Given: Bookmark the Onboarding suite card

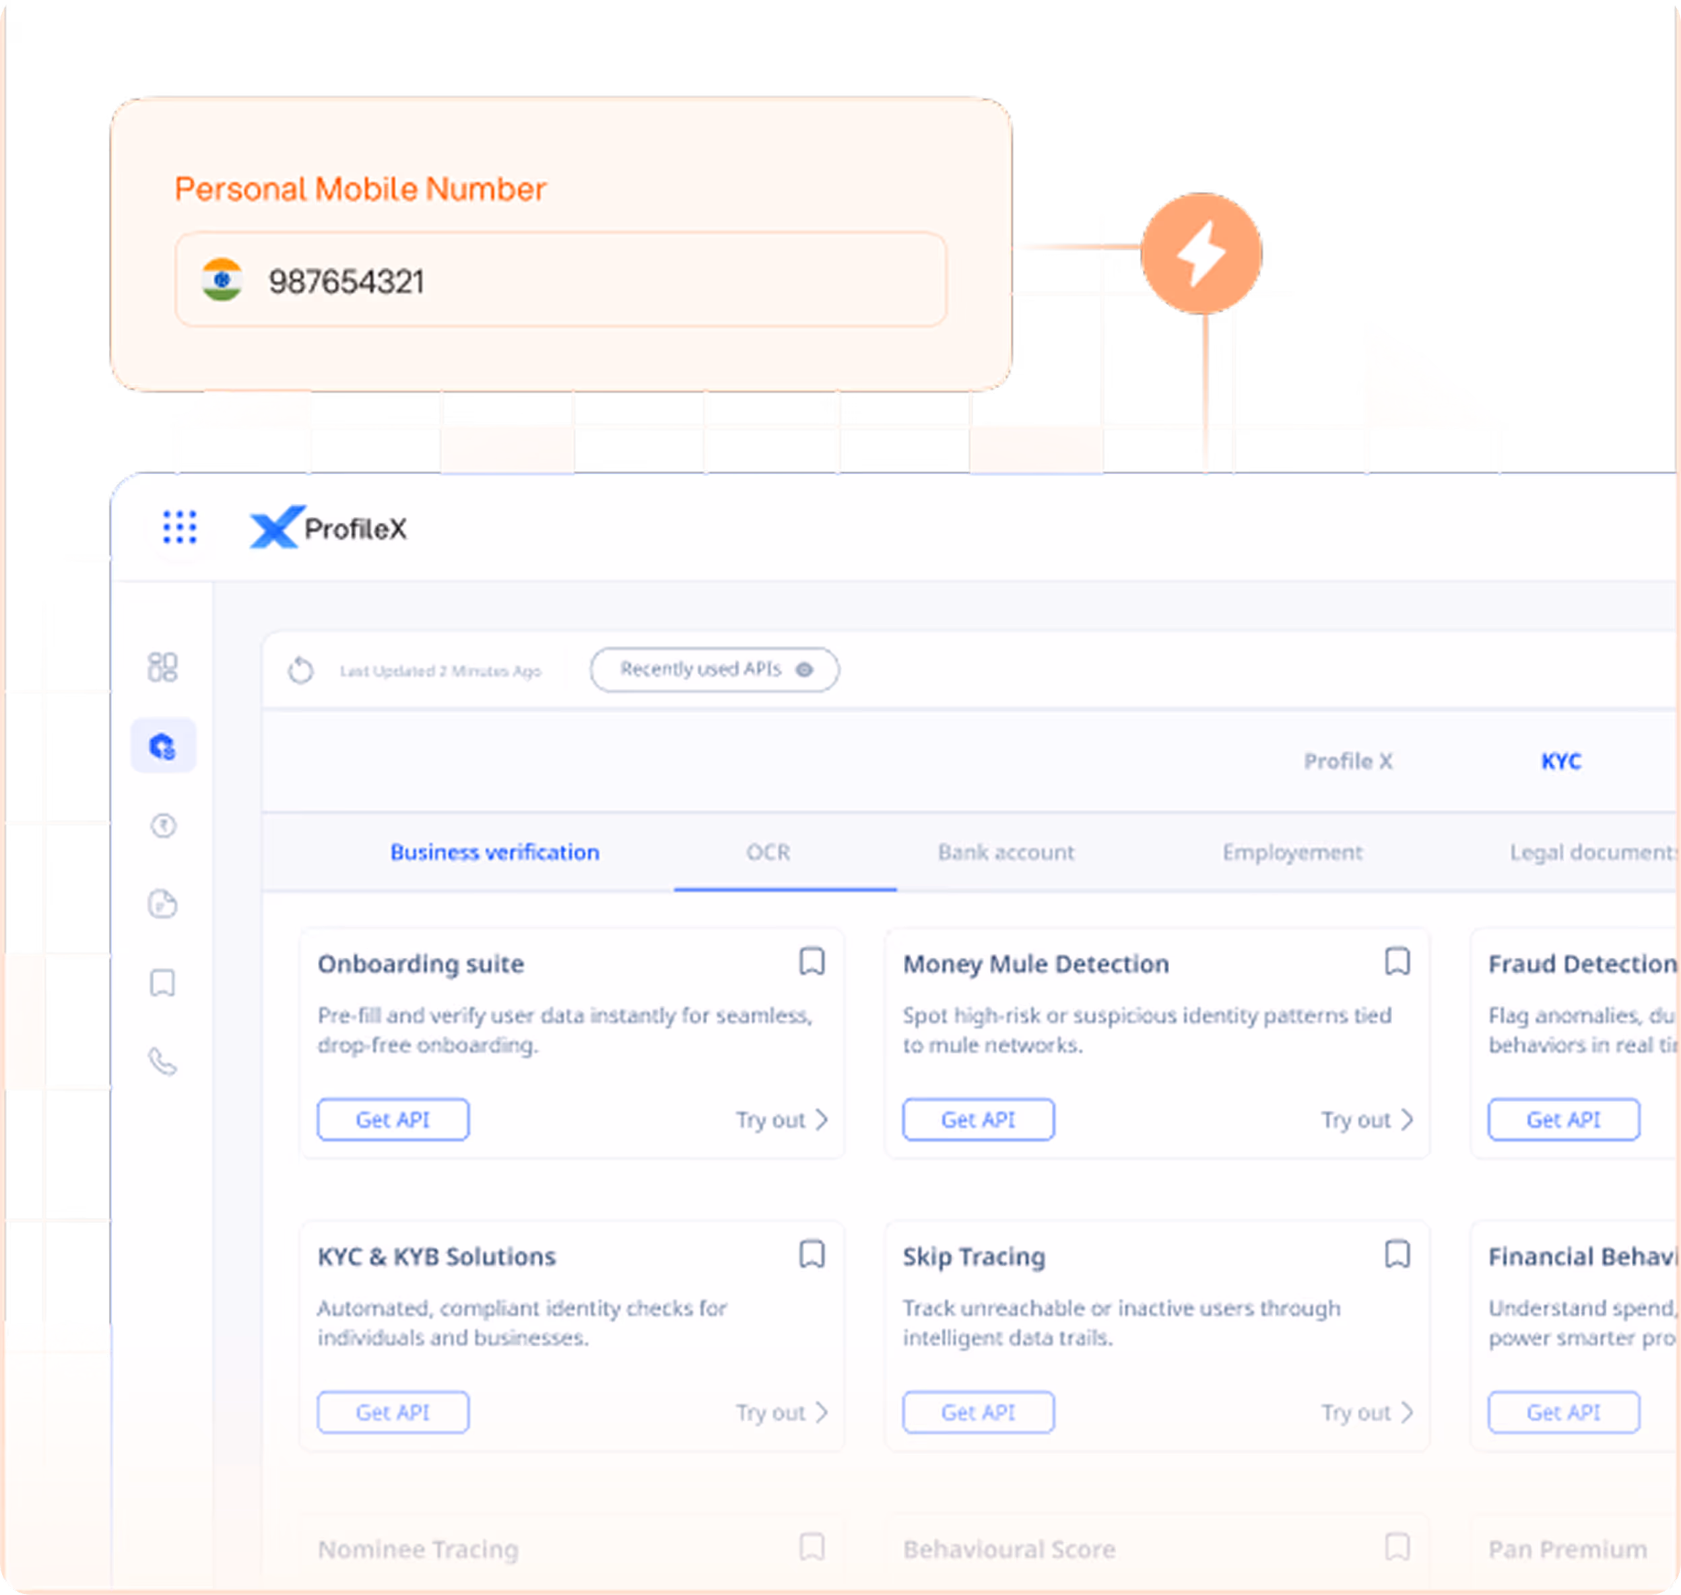Looking at the screenshot, I should pyautogui.click(x=812, y=962).
